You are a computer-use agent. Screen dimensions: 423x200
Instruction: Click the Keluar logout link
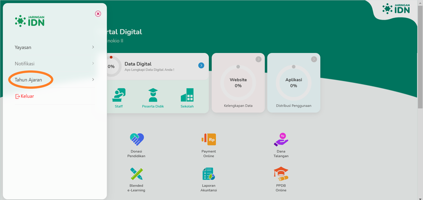[24, 96]
